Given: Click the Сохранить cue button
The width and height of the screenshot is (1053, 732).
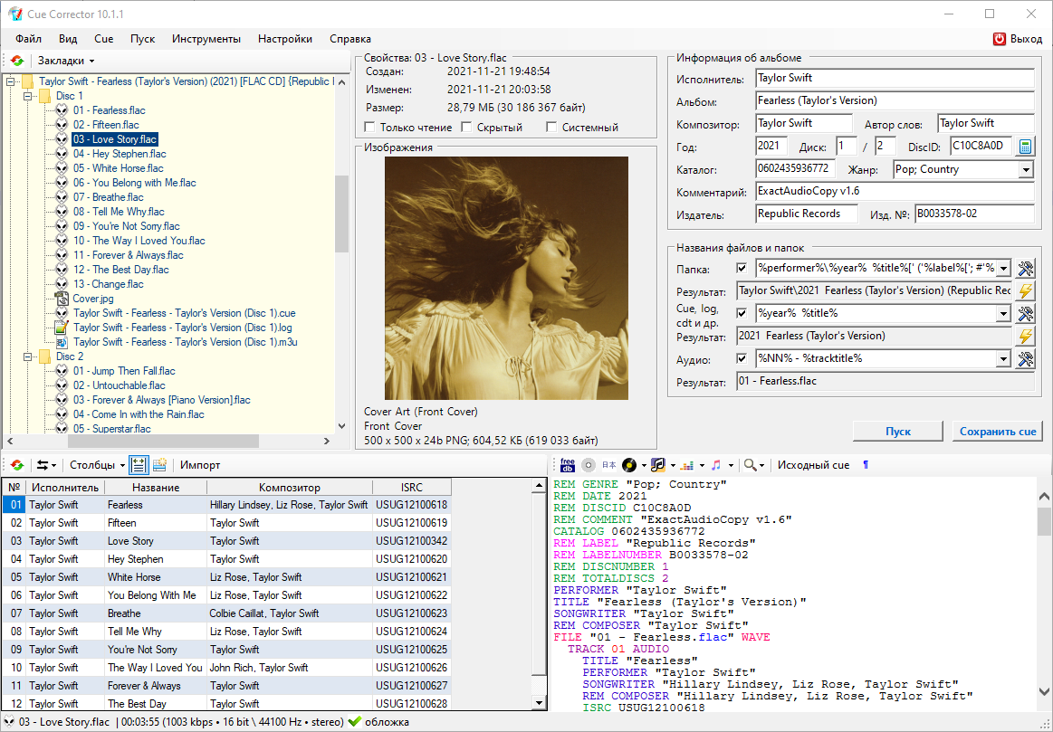Looking at the screenshot, I should pos(998,432).
